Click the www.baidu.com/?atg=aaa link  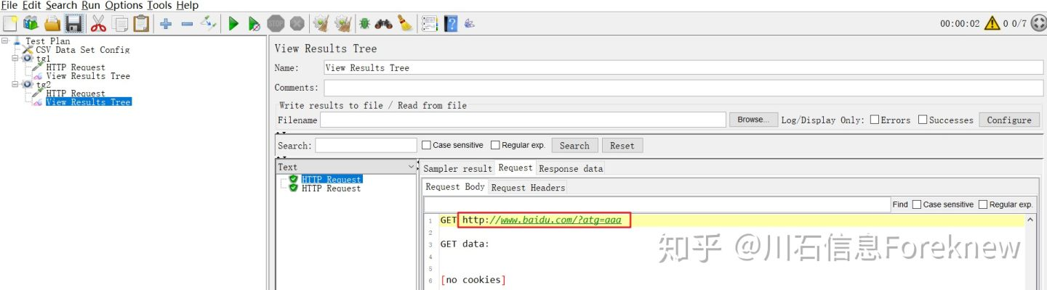tap(561, 220)
